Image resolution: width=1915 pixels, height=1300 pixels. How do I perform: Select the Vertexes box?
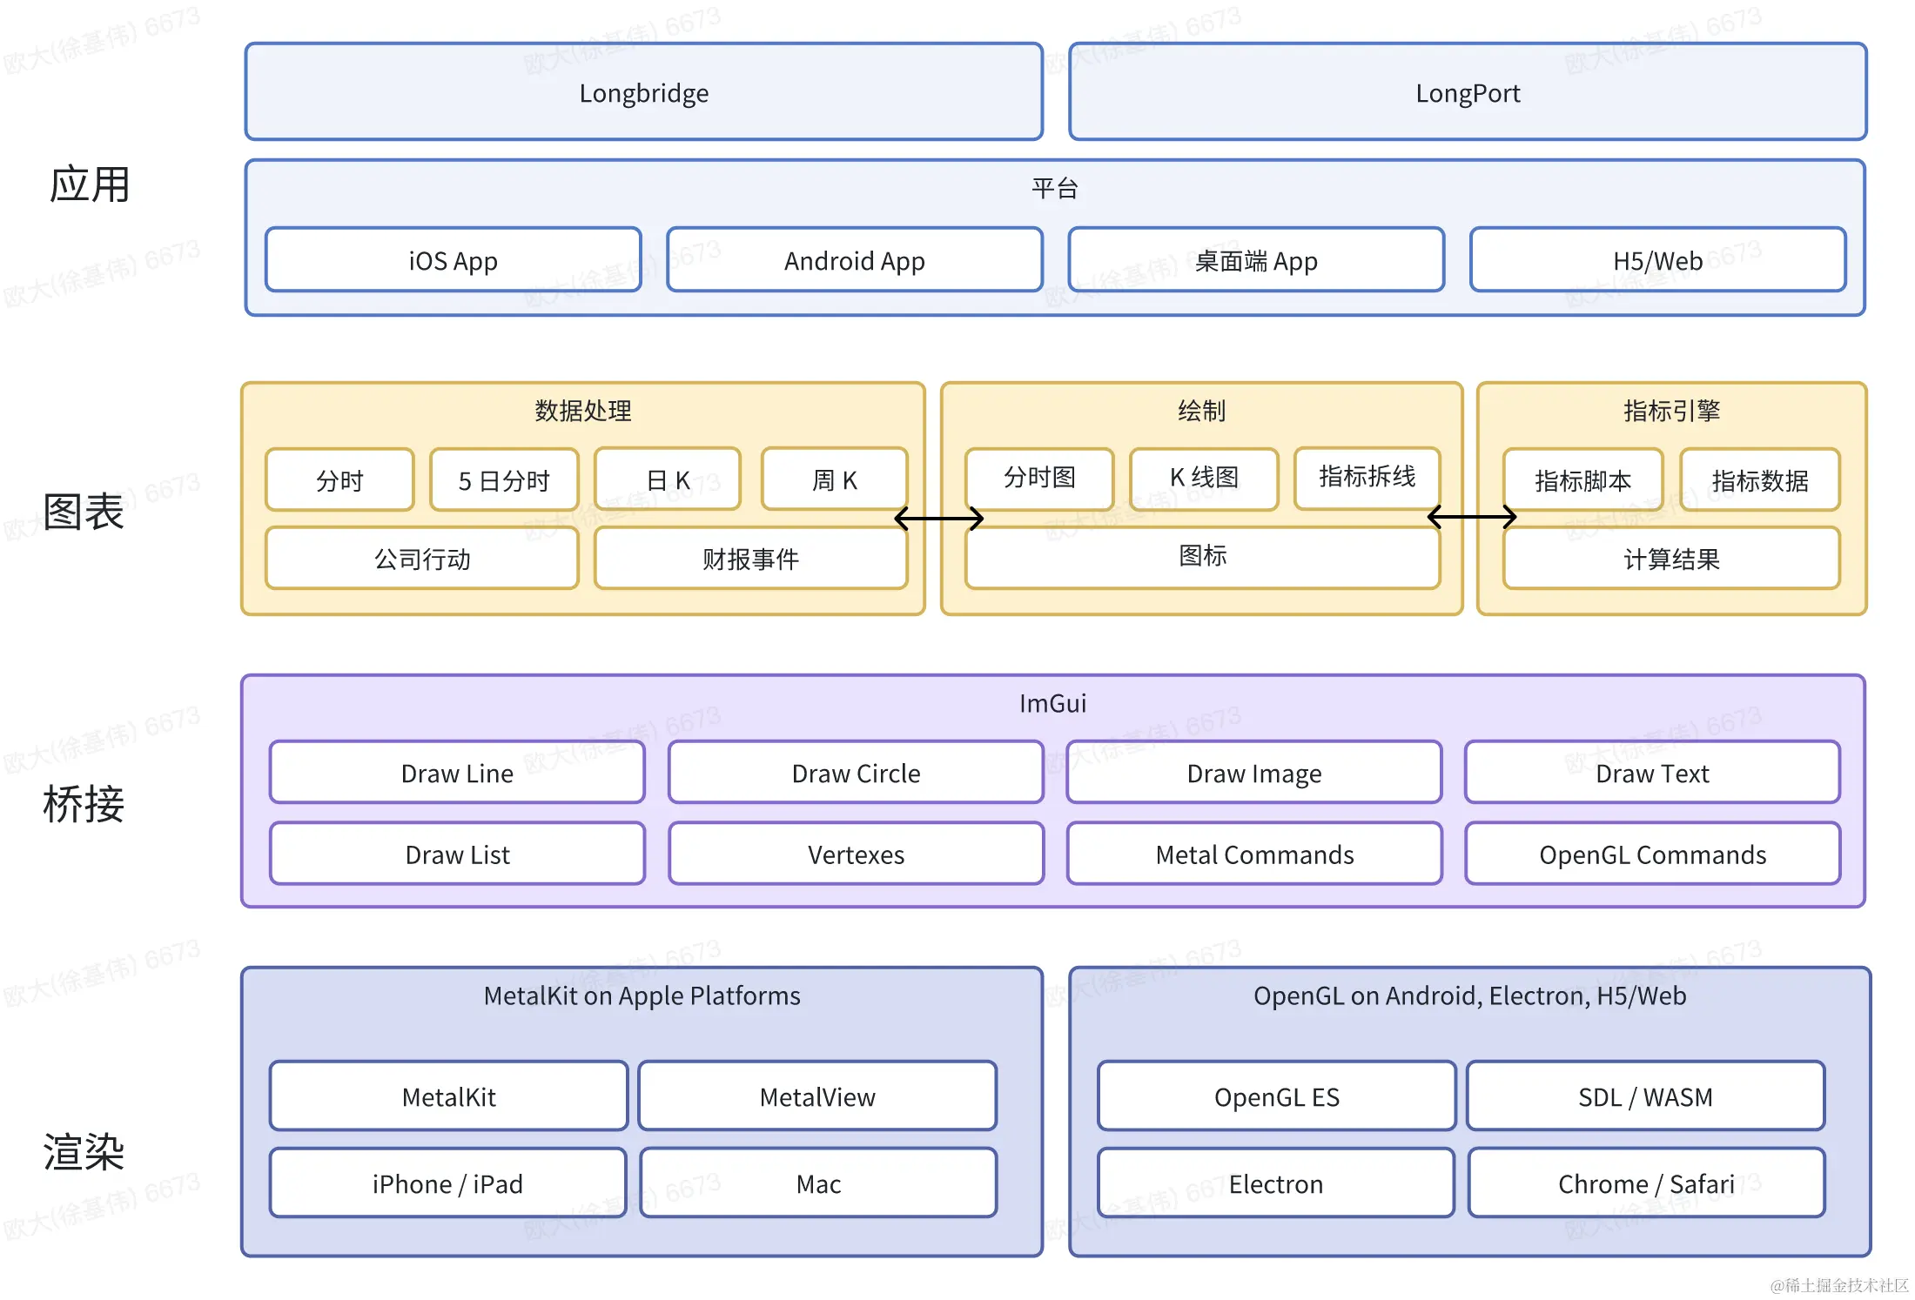point(856,854)
